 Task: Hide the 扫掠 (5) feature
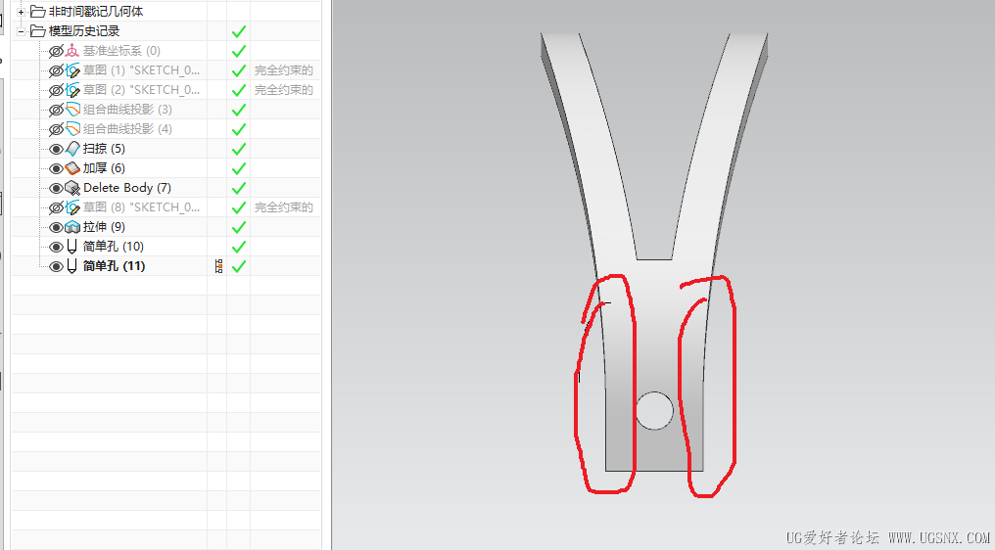tap(56, 149)
